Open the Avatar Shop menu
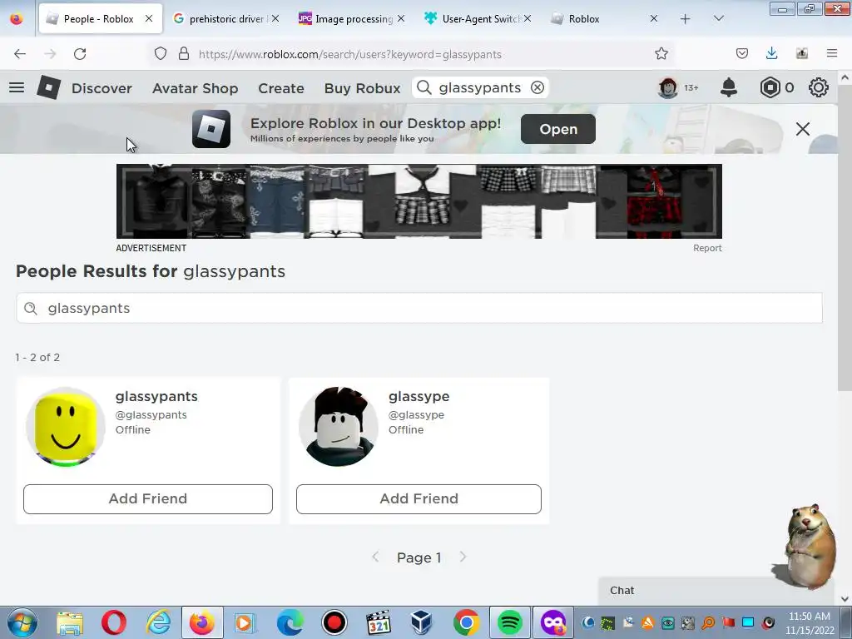 195,88
